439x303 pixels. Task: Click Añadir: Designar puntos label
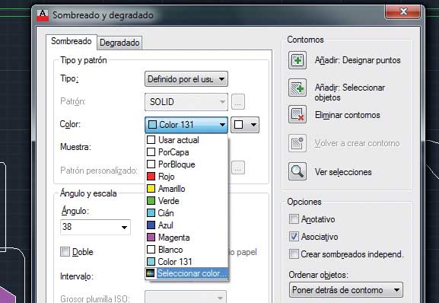pyautogui.click(x=358, y=60)
